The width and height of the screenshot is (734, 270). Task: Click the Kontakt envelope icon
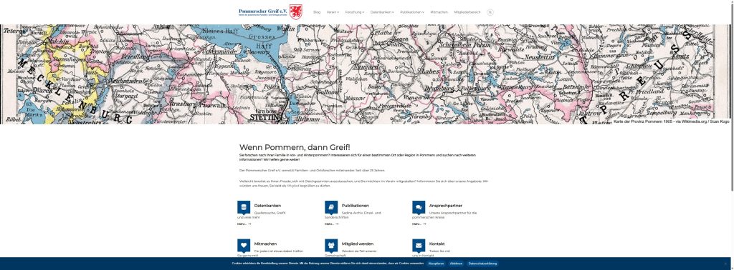click(x=419, y=245)
